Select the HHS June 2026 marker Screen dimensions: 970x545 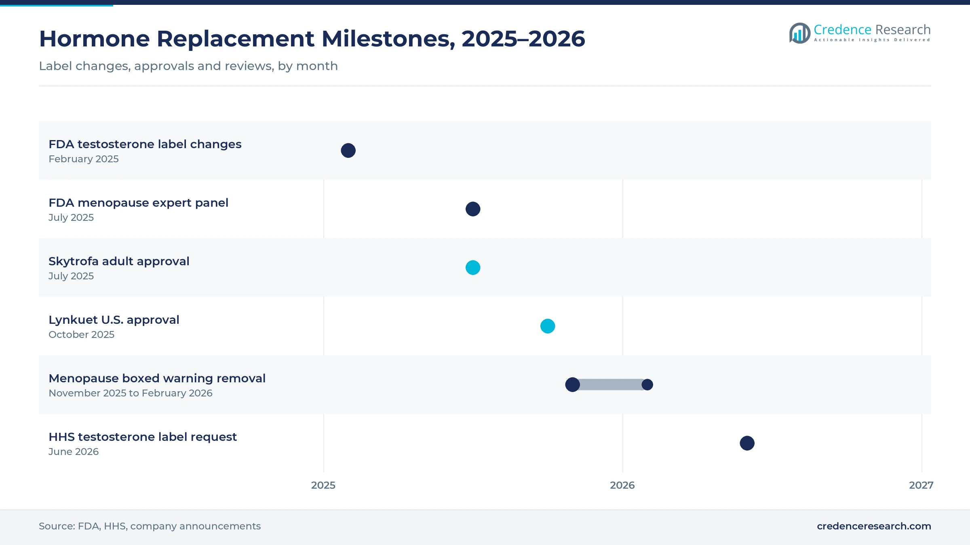[x=747, y=443]
